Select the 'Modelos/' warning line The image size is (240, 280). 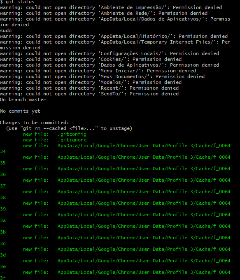point(91,82)
